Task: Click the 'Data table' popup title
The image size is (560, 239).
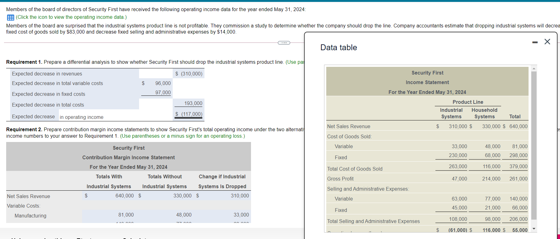Action: [339, 47]
